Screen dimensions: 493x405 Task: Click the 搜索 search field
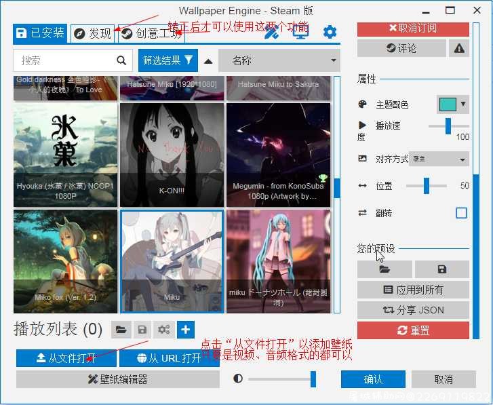click(73, 60)
